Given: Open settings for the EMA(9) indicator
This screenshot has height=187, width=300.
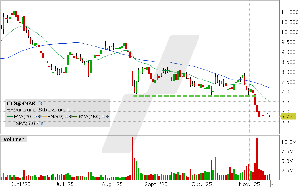Looking at the screenshot, I should click(70, 117).
